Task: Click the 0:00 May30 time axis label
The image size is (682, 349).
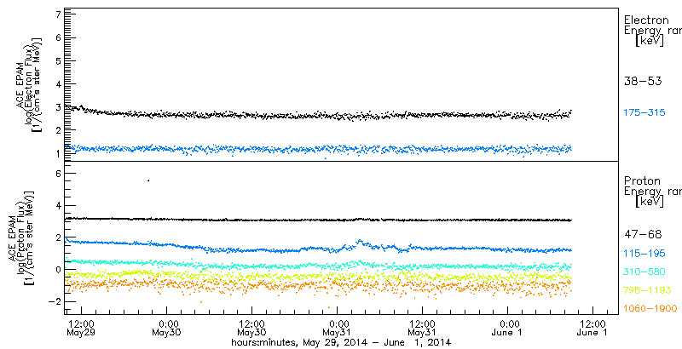Action: 166,328
